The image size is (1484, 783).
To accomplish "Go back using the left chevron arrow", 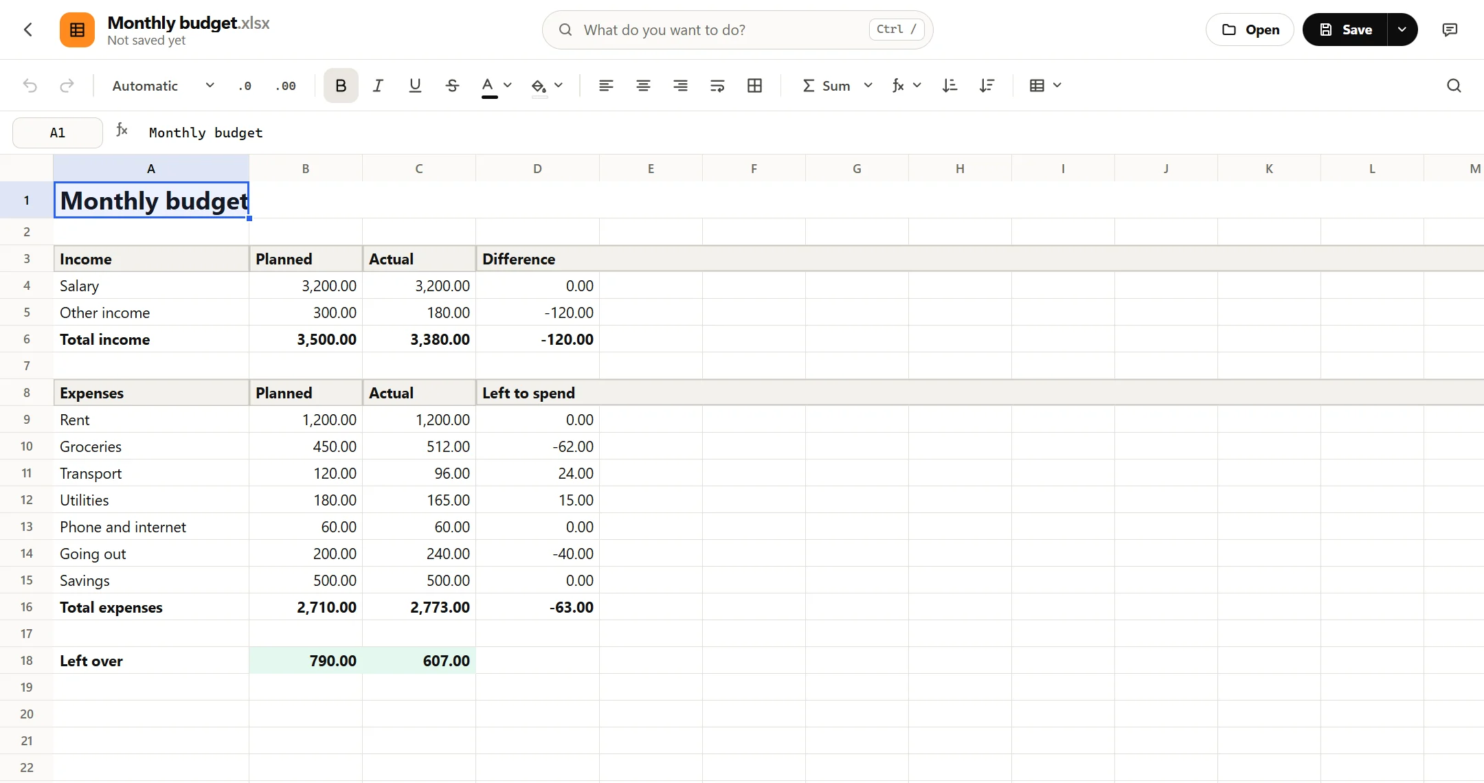I will point(28,30).
